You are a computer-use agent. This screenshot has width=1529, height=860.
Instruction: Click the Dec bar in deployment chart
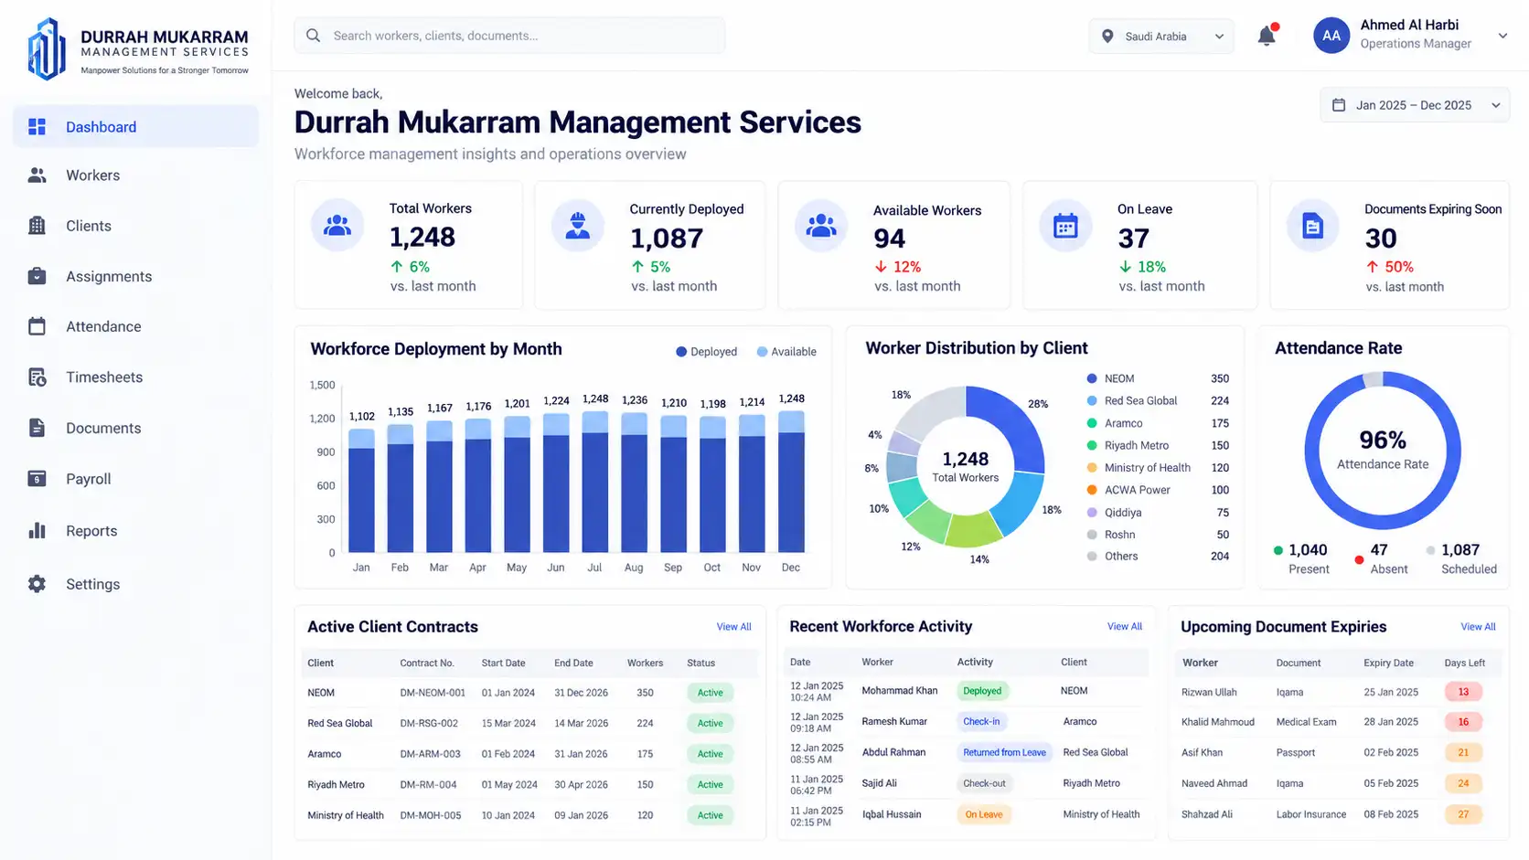791,482
